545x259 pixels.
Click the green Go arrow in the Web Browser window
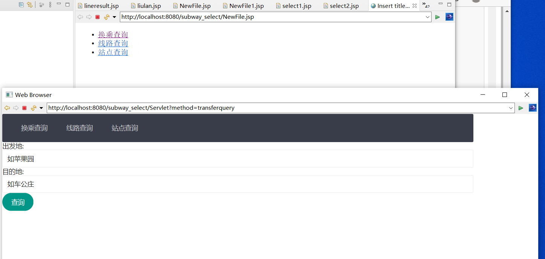(521, 108)
